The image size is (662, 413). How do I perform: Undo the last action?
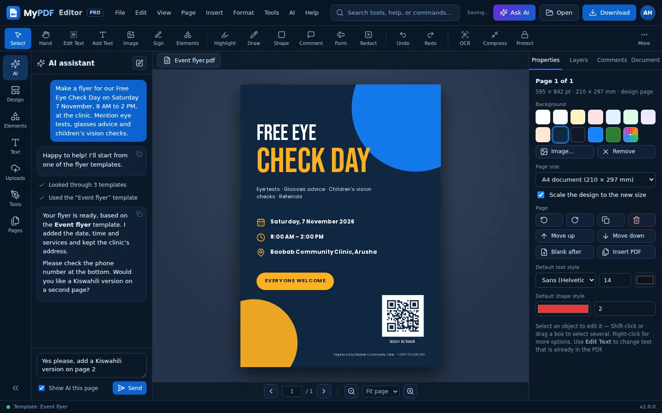point(403,38)
